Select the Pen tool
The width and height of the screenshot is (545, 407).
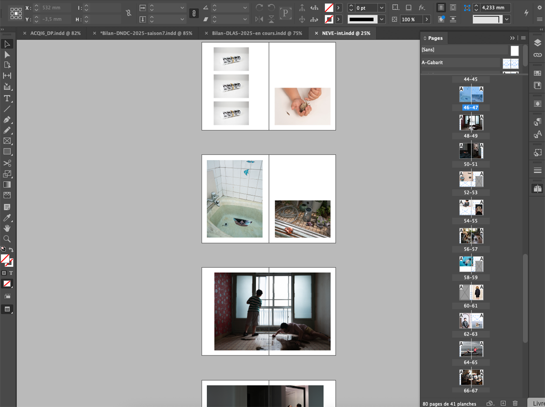[x=7, y=119]
